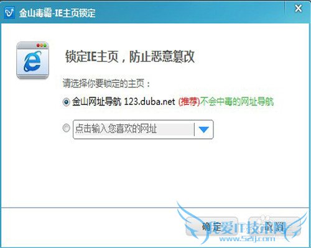Click the 点击输入您喜欢的网址 input field
The image size is (311, 248).
click(134, 130)
